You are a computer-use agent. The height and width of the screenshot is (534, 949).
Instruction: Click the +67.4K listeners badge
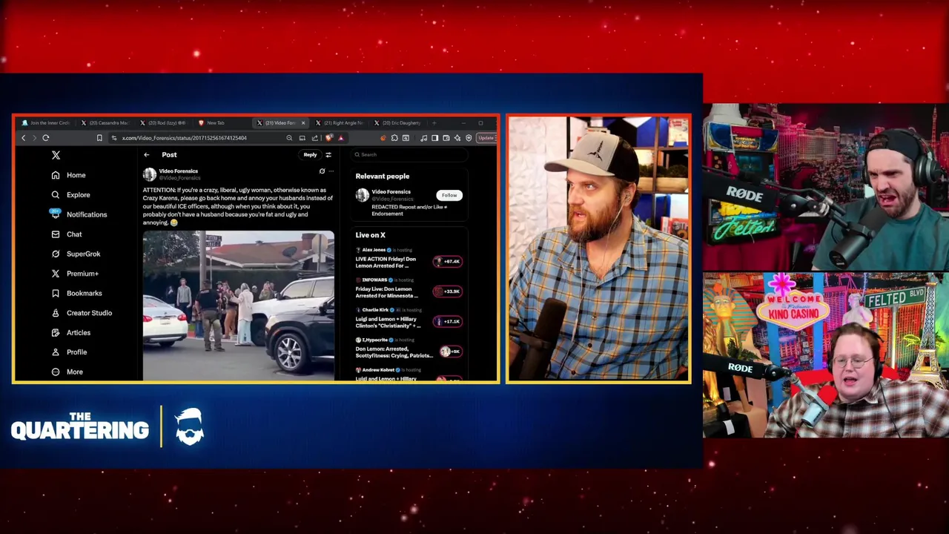click(448, 261)
